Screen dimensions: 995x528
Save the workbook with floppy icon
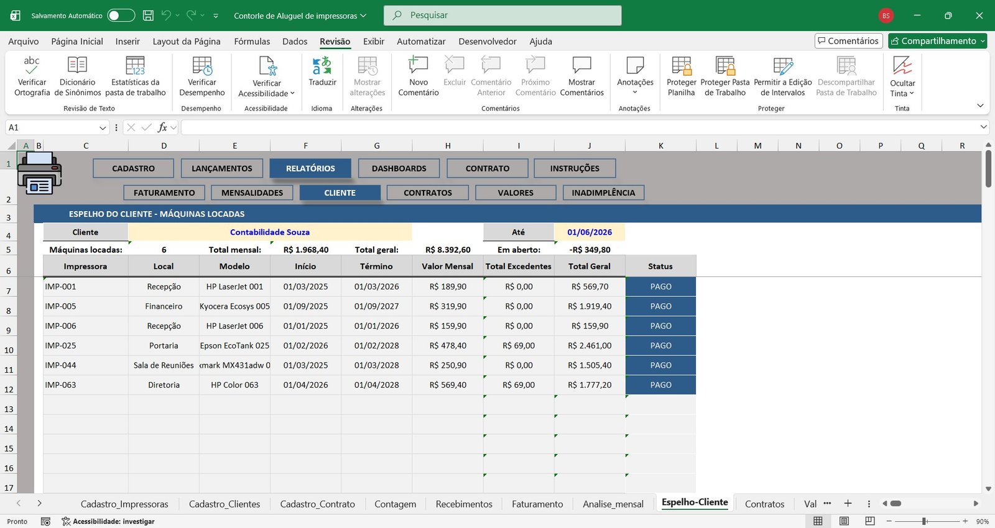click(x=148, y=16)
